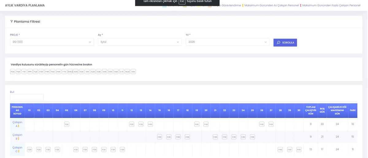Click Çalışan C's shift box on day 30

pyautogui.click(x=299, y=149)
